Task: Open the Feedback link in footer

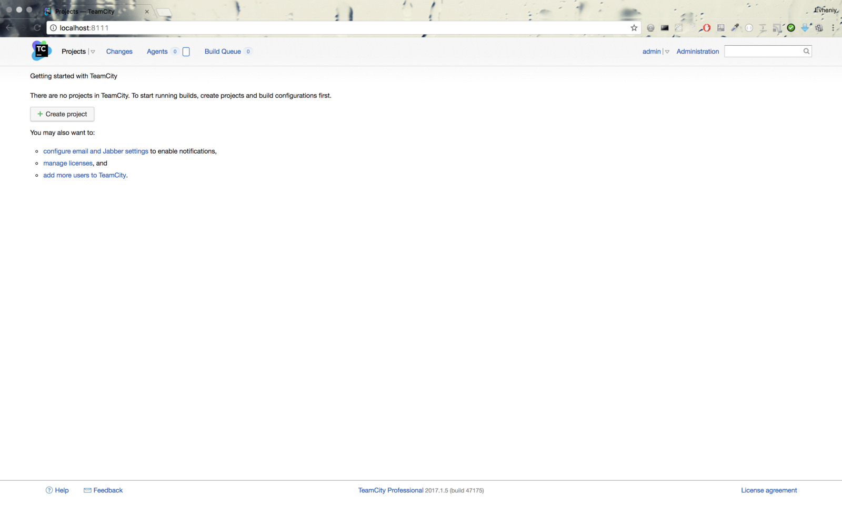Action: click(x=108, y=490)
